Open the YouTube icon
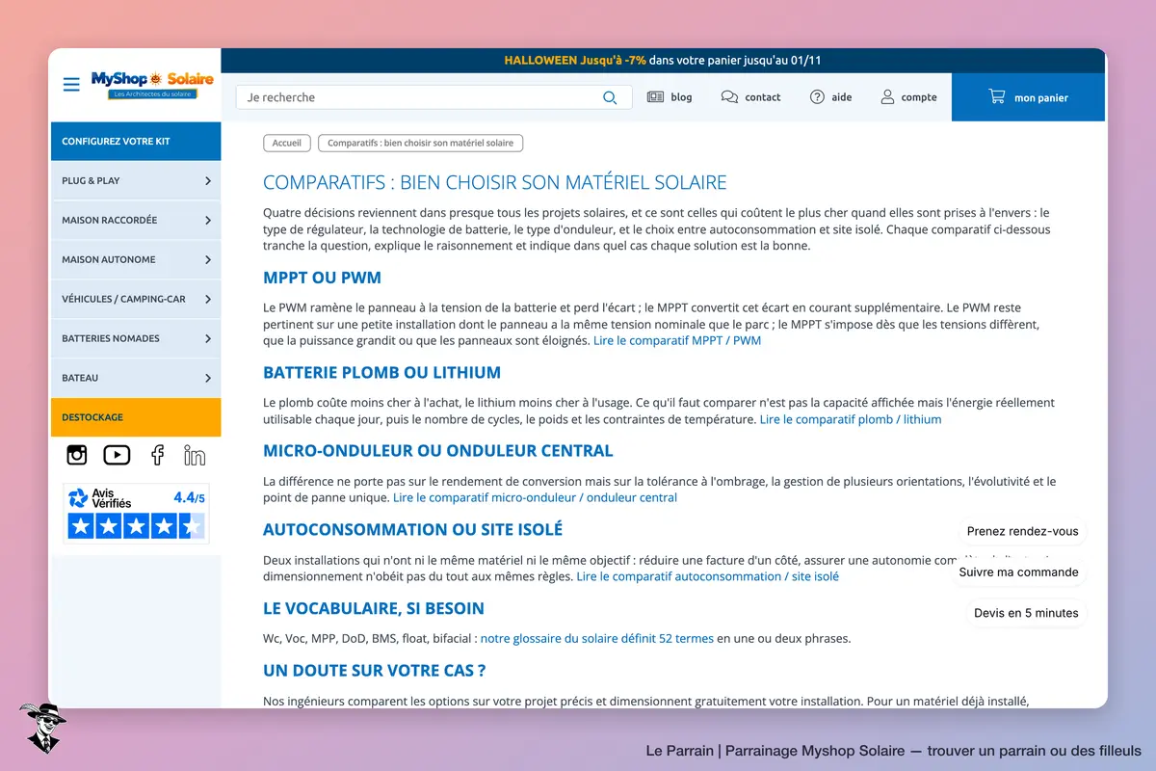The width and height of the screenshot is (1156, 771). pos(117,455)
